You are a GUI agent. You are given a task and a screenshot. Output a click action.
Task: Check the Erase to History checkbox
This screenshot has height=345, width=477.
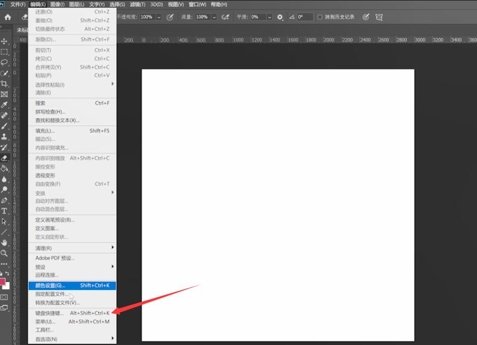(x=320, y=17)
